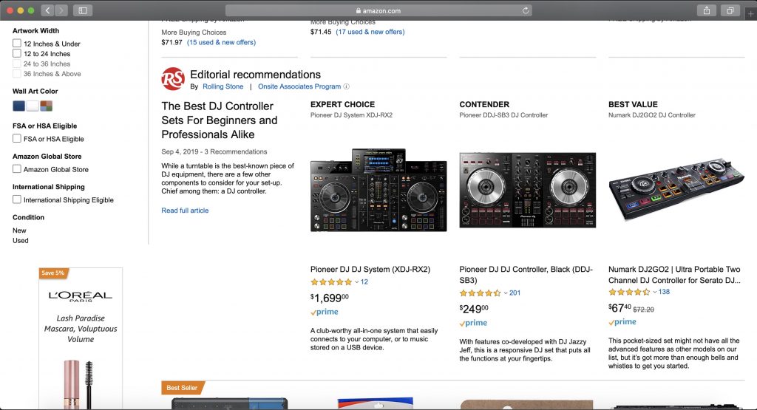757x410 pixels.
Task: Check the 12 Inches & Under checkbox
Action: point(17,44)
